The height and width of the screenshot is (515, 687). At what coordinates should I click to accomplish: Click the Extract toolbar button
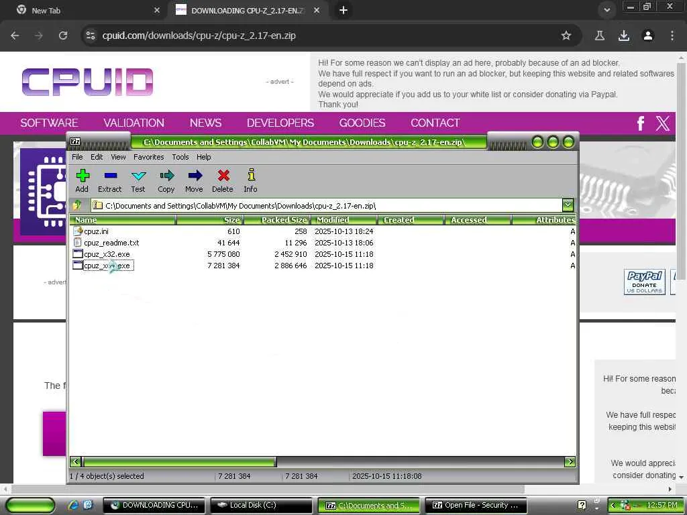coord(109,181)
